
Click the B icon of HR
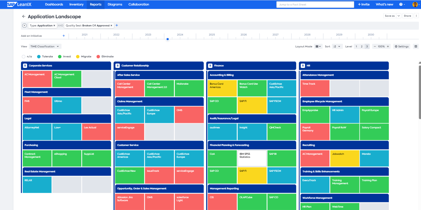point(303,66)
